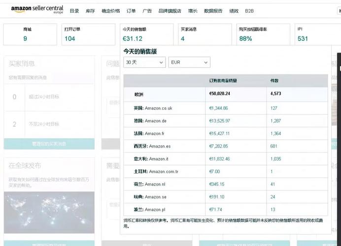This screenshot has width=341, height=246.
Task: Click the 不足24小时目标 message row
Action: 49,124
